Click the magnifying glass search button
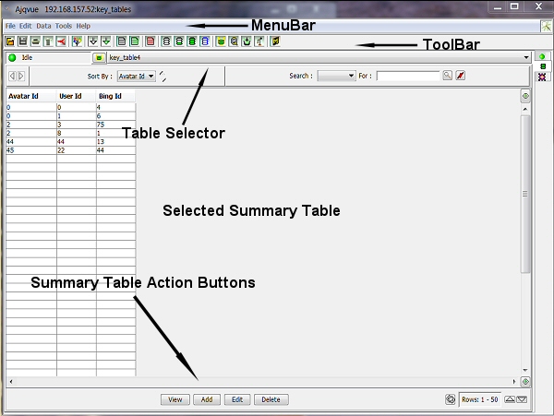The image size is (554, 416). [447, 76]
